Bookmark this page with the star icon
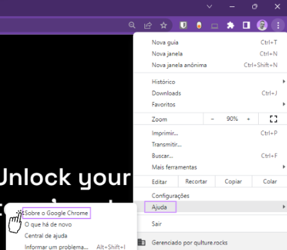Image resolution: width=287 pixels, height=250 pixels. [x=164, y=26]
